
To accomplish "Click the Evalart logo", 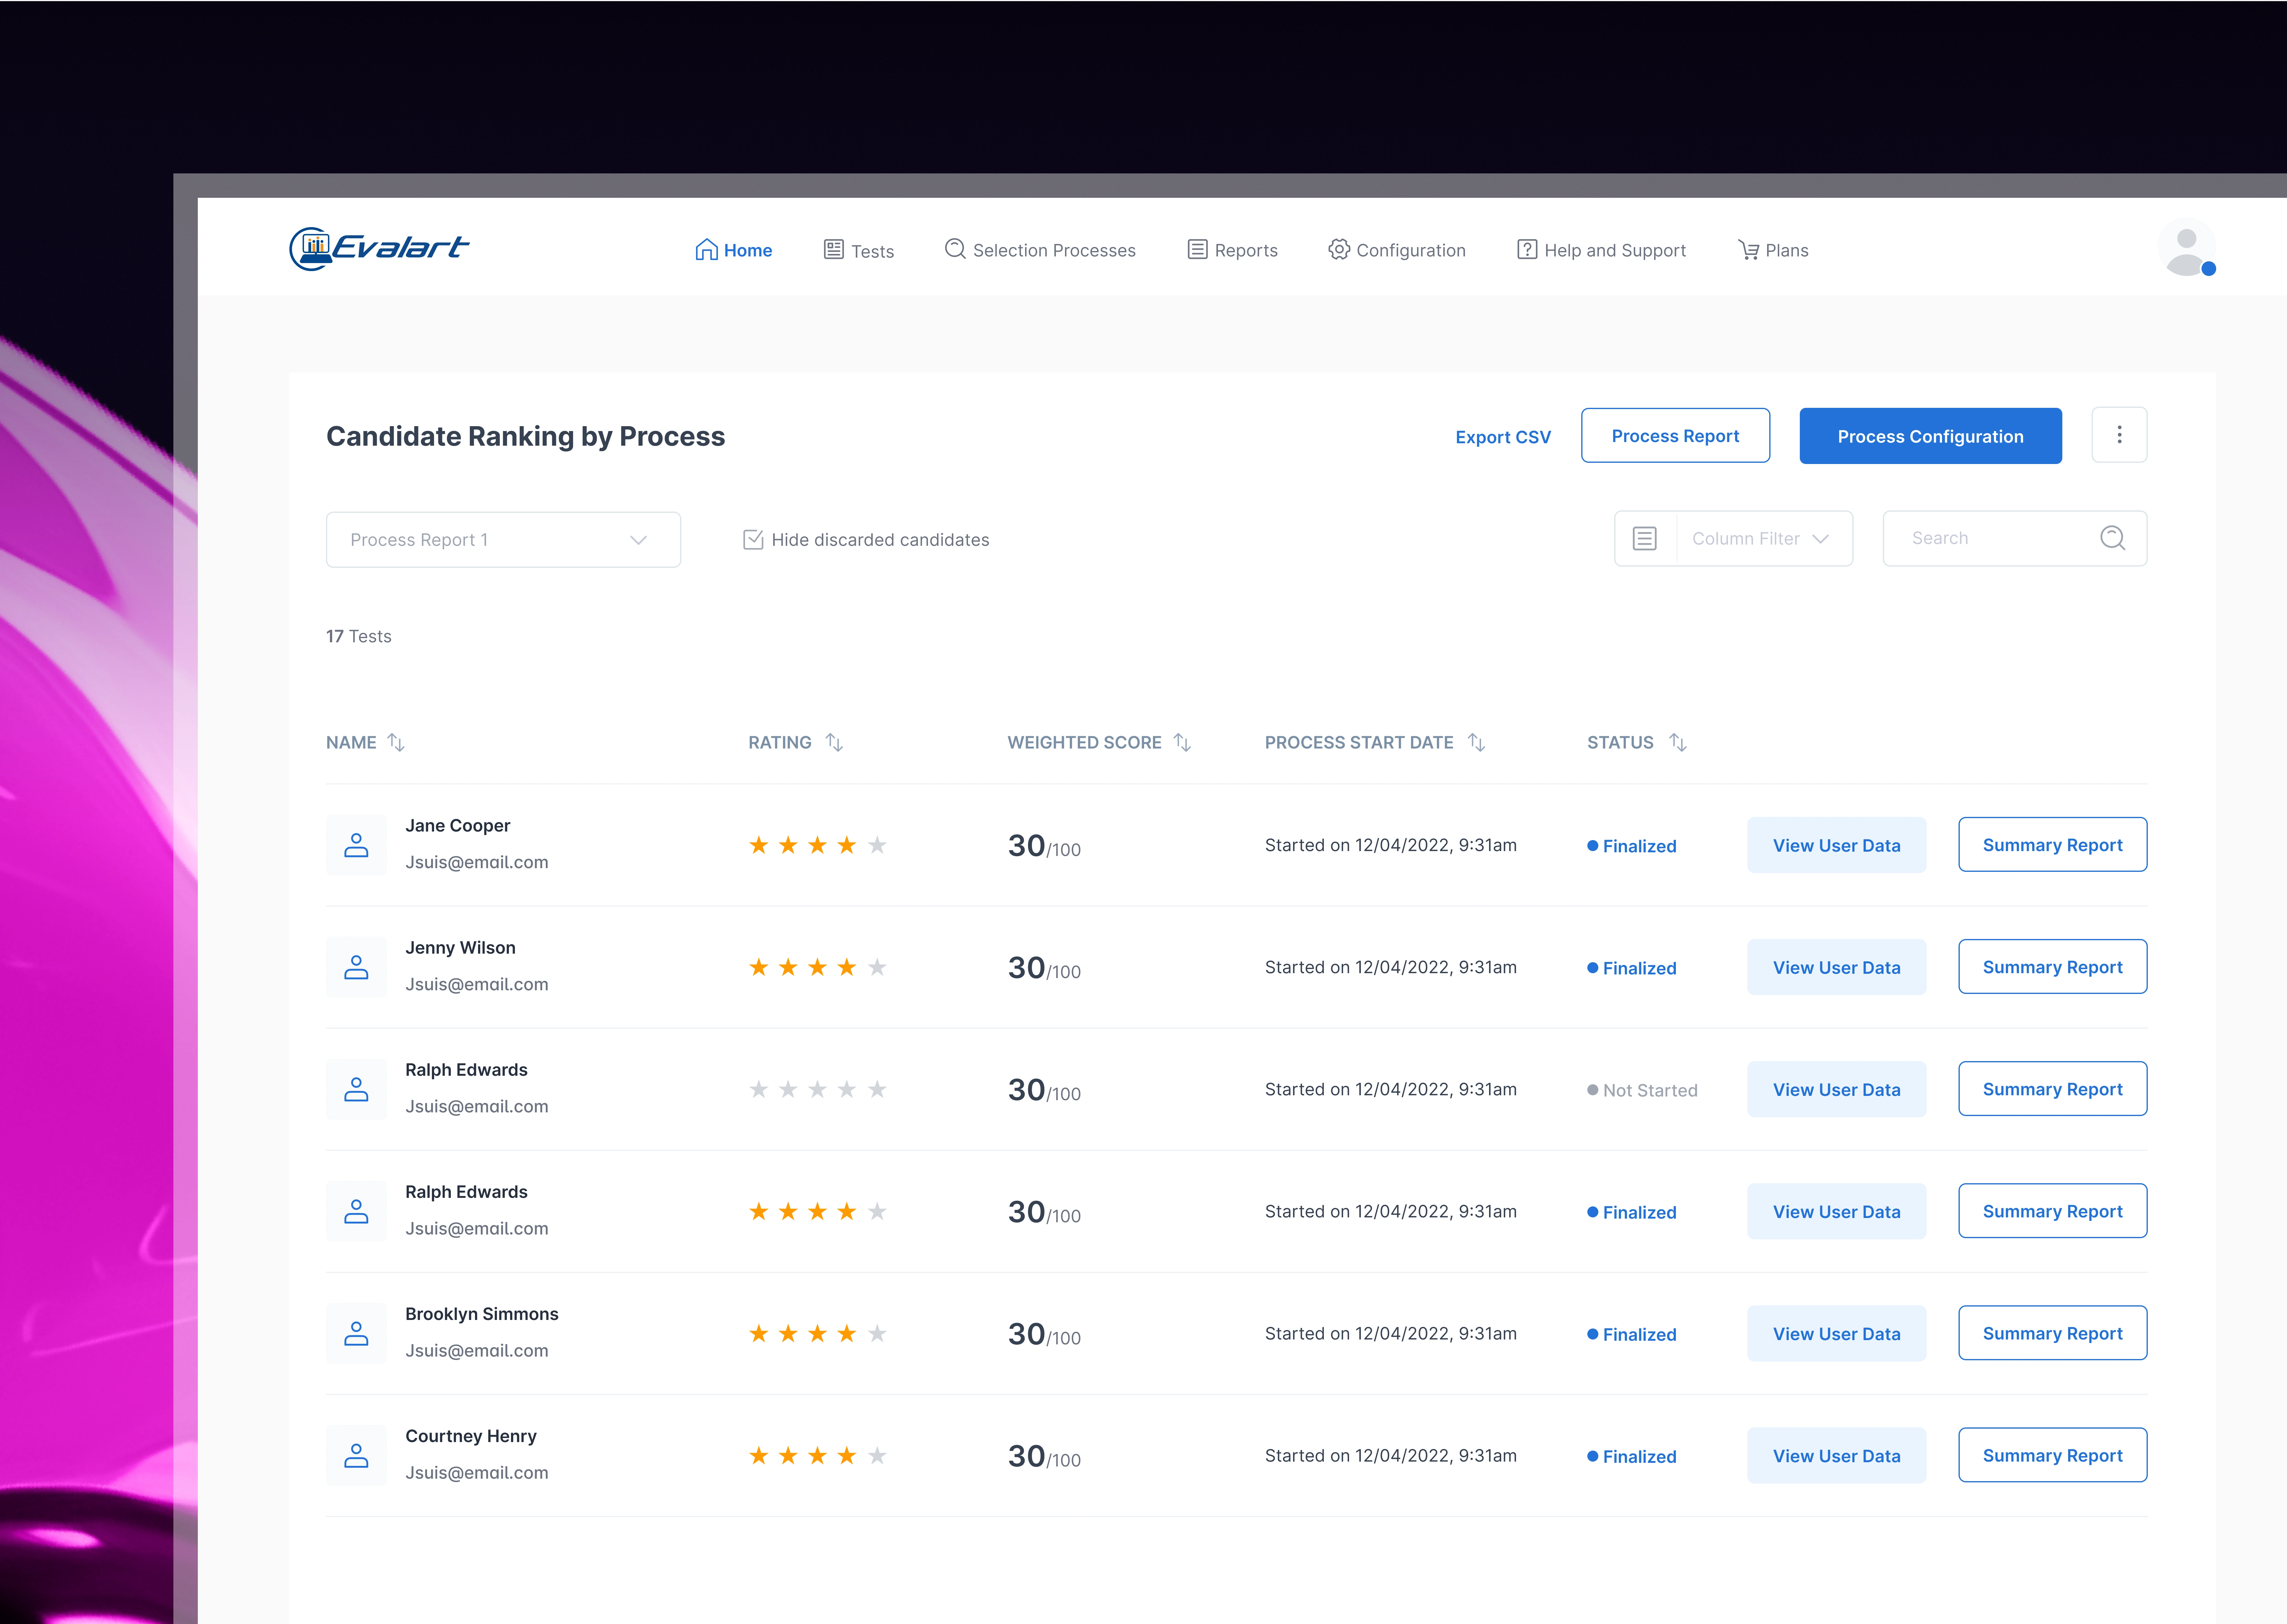I will tap(379, 248).
